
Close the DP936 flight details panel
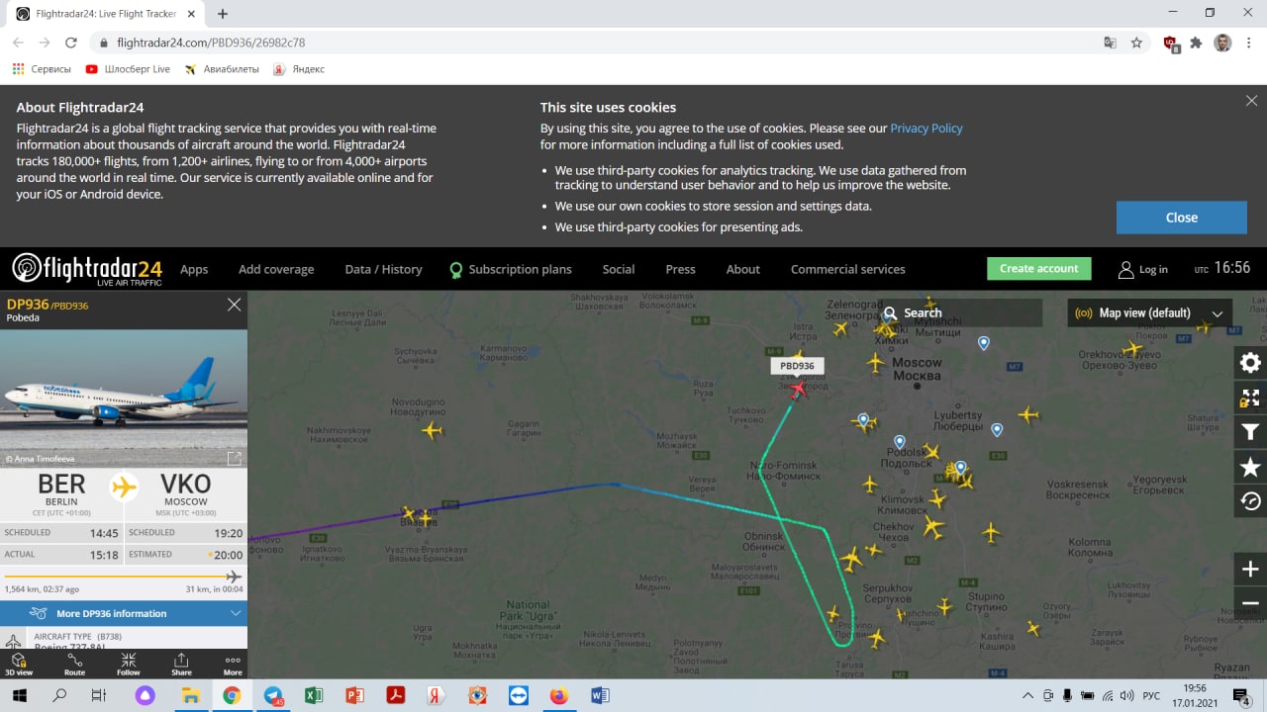pos(234,305)
